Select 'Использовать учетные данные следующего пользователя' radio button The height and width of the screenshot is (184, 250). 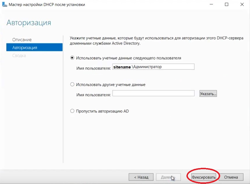pos(72,58)
